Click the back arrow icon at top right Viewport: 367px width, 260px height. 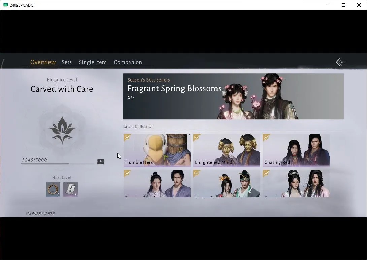341,62
